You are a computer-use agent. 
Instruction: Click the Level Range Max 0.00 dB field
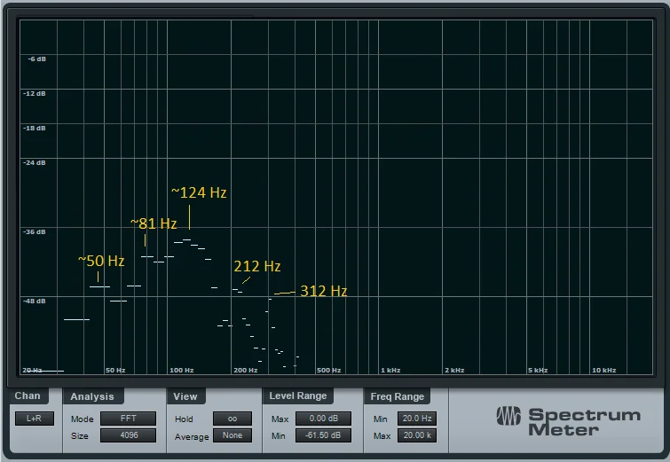tap(323, 419)
